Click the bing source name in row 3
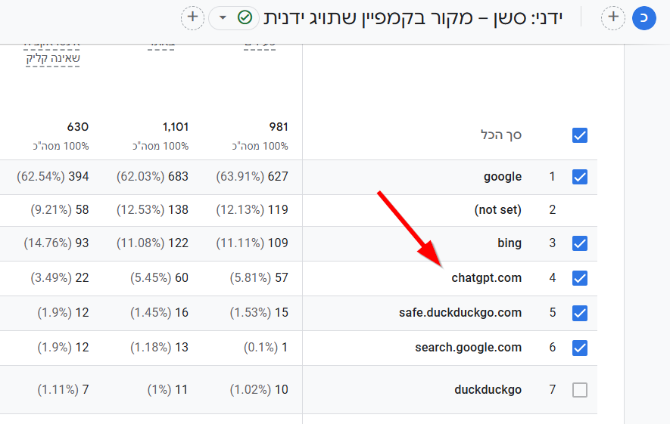Screen dimensions: 670x424 point(510,243)
